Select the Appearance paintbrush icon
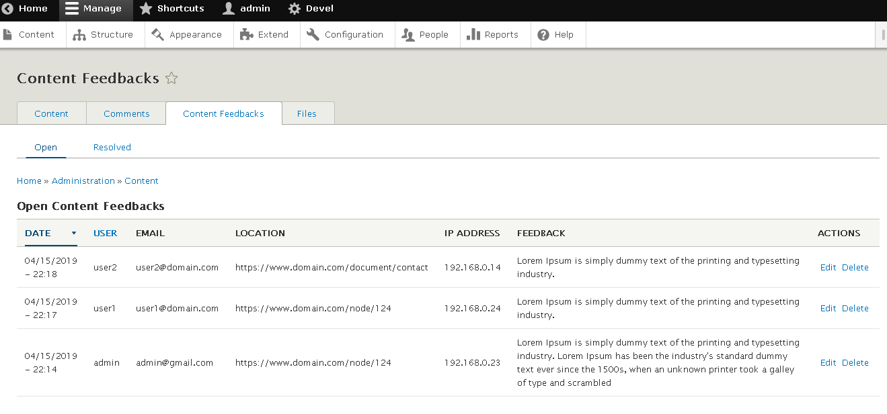 click(x=157, y=34)
